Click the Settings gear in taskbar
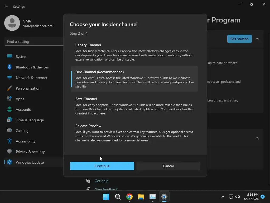Image resolution: width=270 pixels, height=203 pixels. click(x=164, y=197)
